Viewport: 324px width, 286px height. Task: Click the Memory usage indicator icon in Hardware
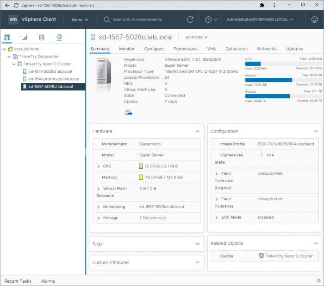tap(141, 177)
